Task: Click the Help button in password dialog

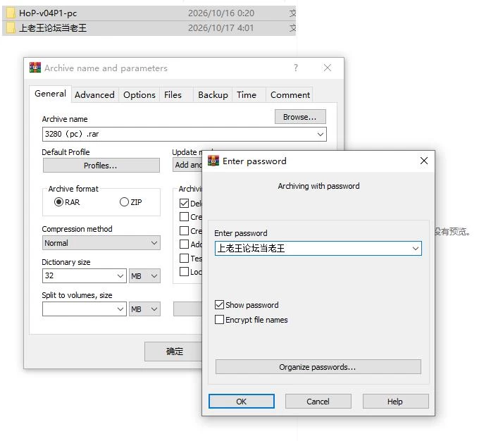Action: click(x=395, y=402)
